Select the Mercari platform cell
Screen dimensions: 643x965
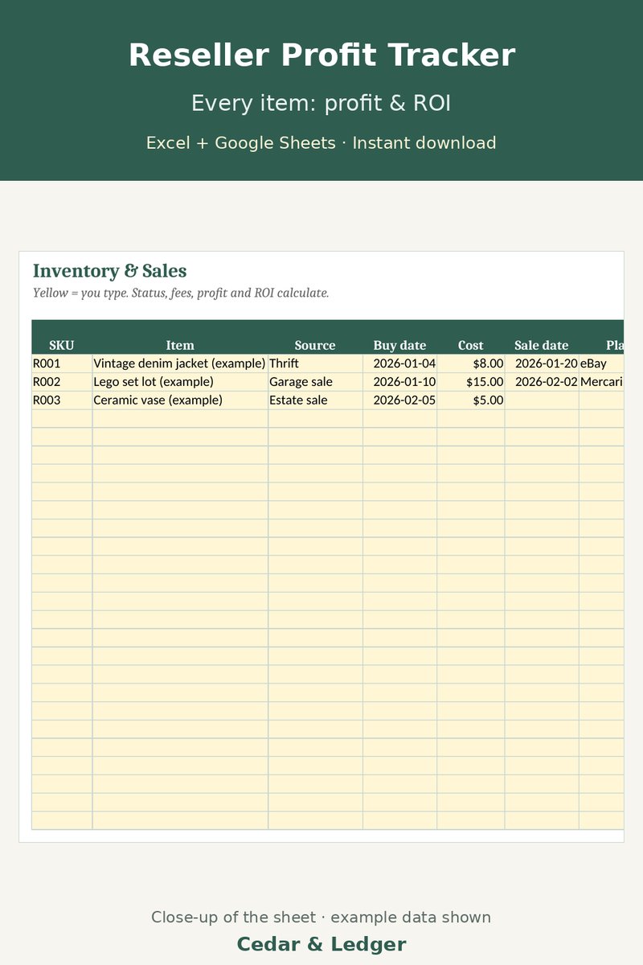(x=601, y=382)
